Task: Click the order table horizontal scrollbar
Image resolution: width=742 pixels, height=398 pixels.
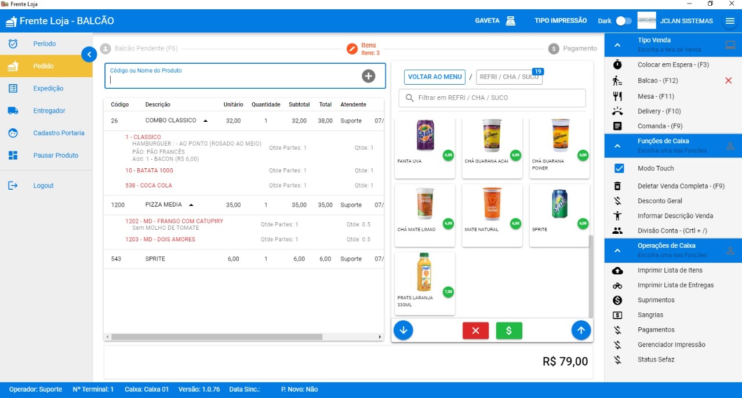Action: (x=216, y=337)
